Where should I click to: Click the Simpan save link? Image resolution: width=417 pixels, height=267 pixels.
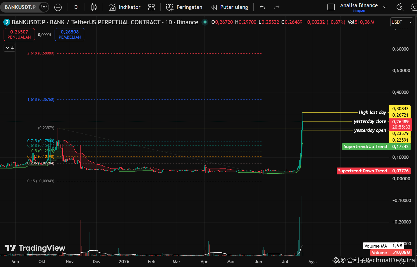point(359,10)
